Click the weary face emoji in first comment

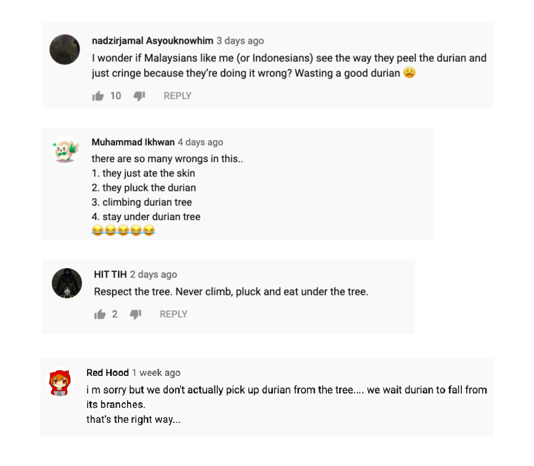point(409,73)
